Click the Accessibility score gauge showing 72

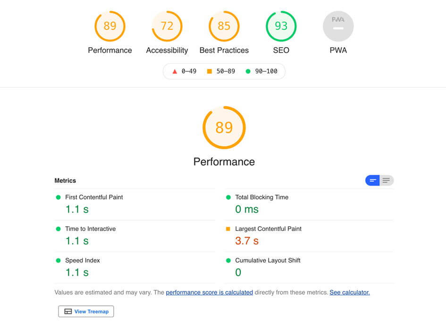tap(167, 26)
